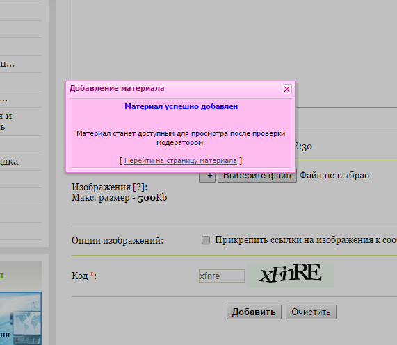Click the Очистить reset button
Viewport: 397px width, 345px height.
click(x=311, y=312)
